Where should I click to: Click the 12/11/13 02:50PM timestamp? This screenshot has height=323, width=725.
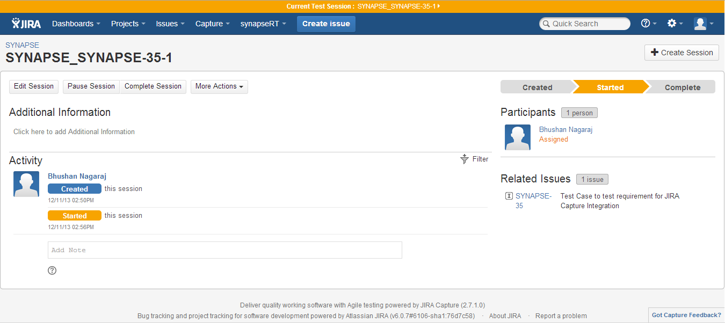coord(71,201)
